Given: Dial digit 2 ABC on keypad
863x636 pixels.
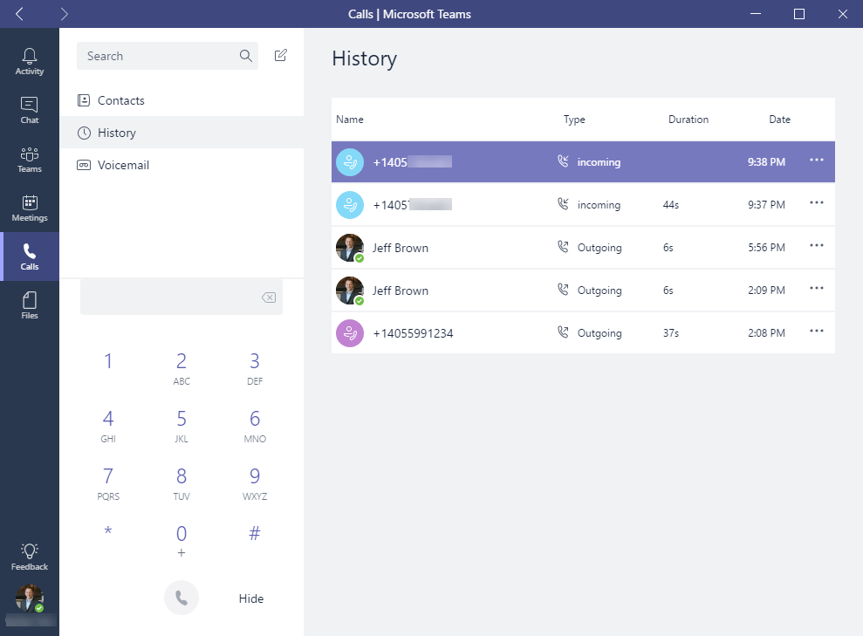Looking at the screenshot, I should point(182,369).
